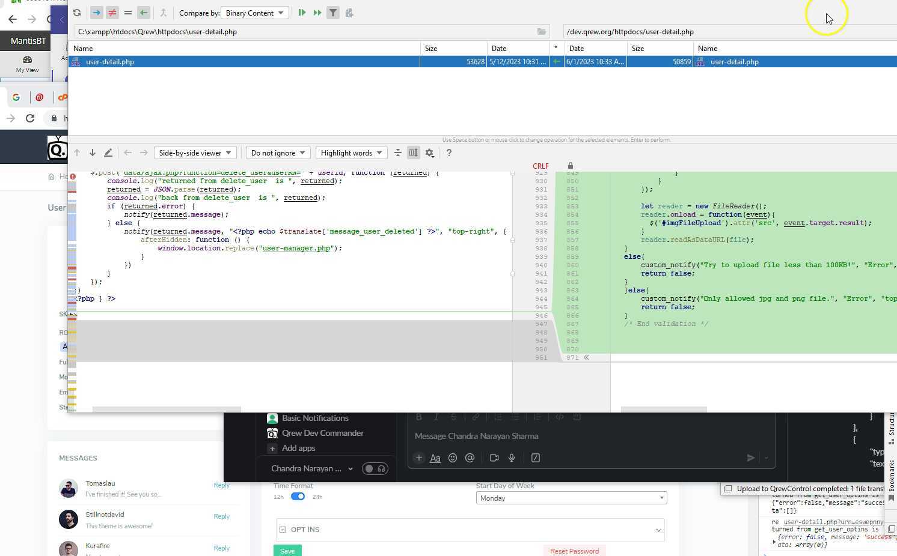Click the green Synchronize Selected play icon

[302, 13]
